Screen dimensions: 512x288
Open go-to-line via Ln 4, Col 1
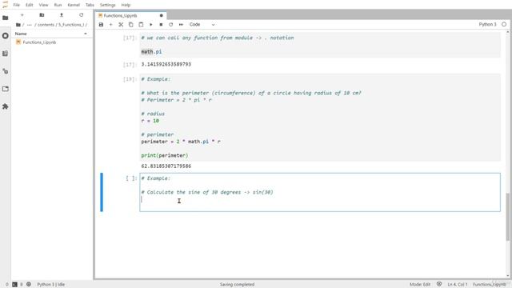(458, 285)
